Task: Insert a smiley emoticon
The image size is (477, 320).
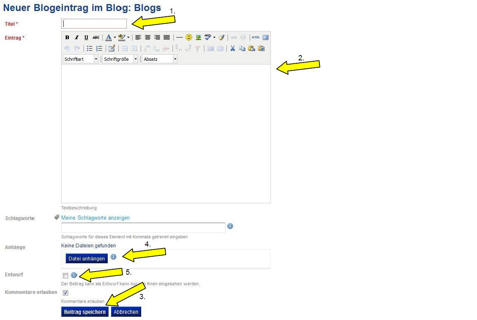Action: [189, 37]
